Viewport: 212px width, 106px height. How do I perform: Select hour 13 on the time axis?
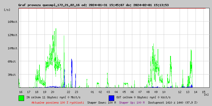click(188, 92)
